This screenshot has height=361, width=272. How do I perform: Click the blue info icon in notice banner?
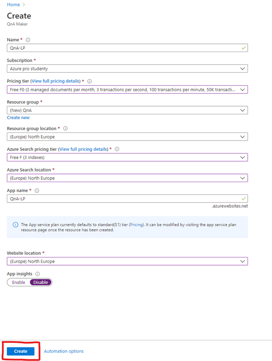click(x=15, y=225)
